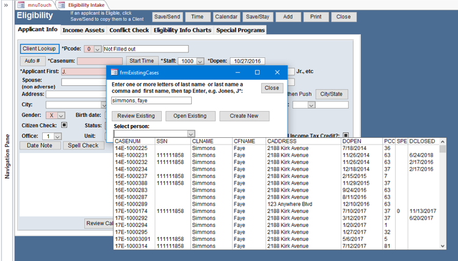458x261 pixels.
Task: Open the Select person combo box
Action: 191,134
